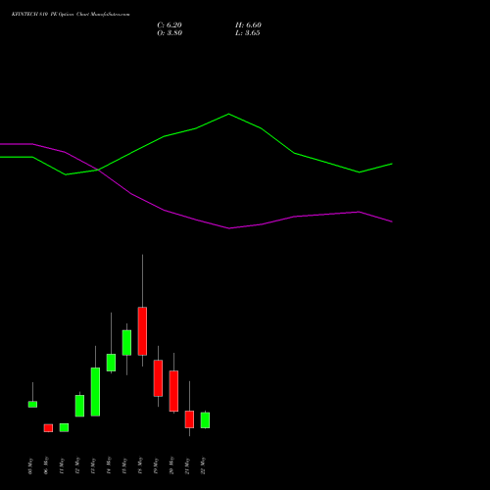Select the green candle above 14 May
Screen dimensions: 490x490
tap(111, 363)
